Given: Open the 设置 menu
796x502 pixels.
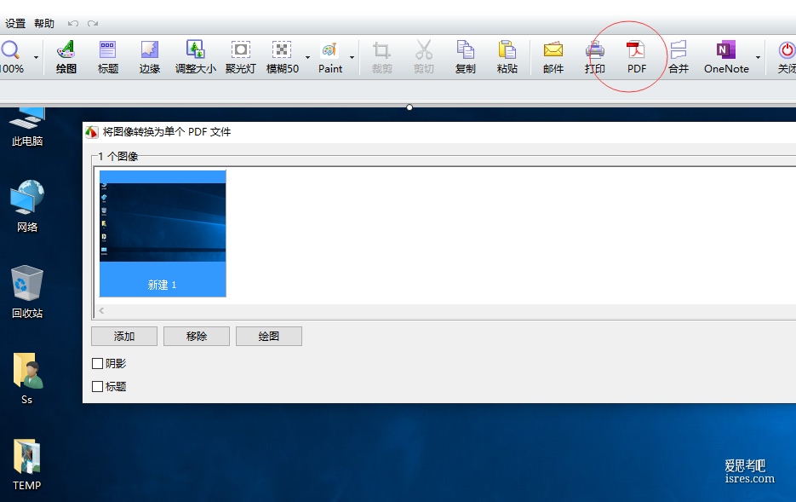Looking at the screenshot, I should [15, 23].
